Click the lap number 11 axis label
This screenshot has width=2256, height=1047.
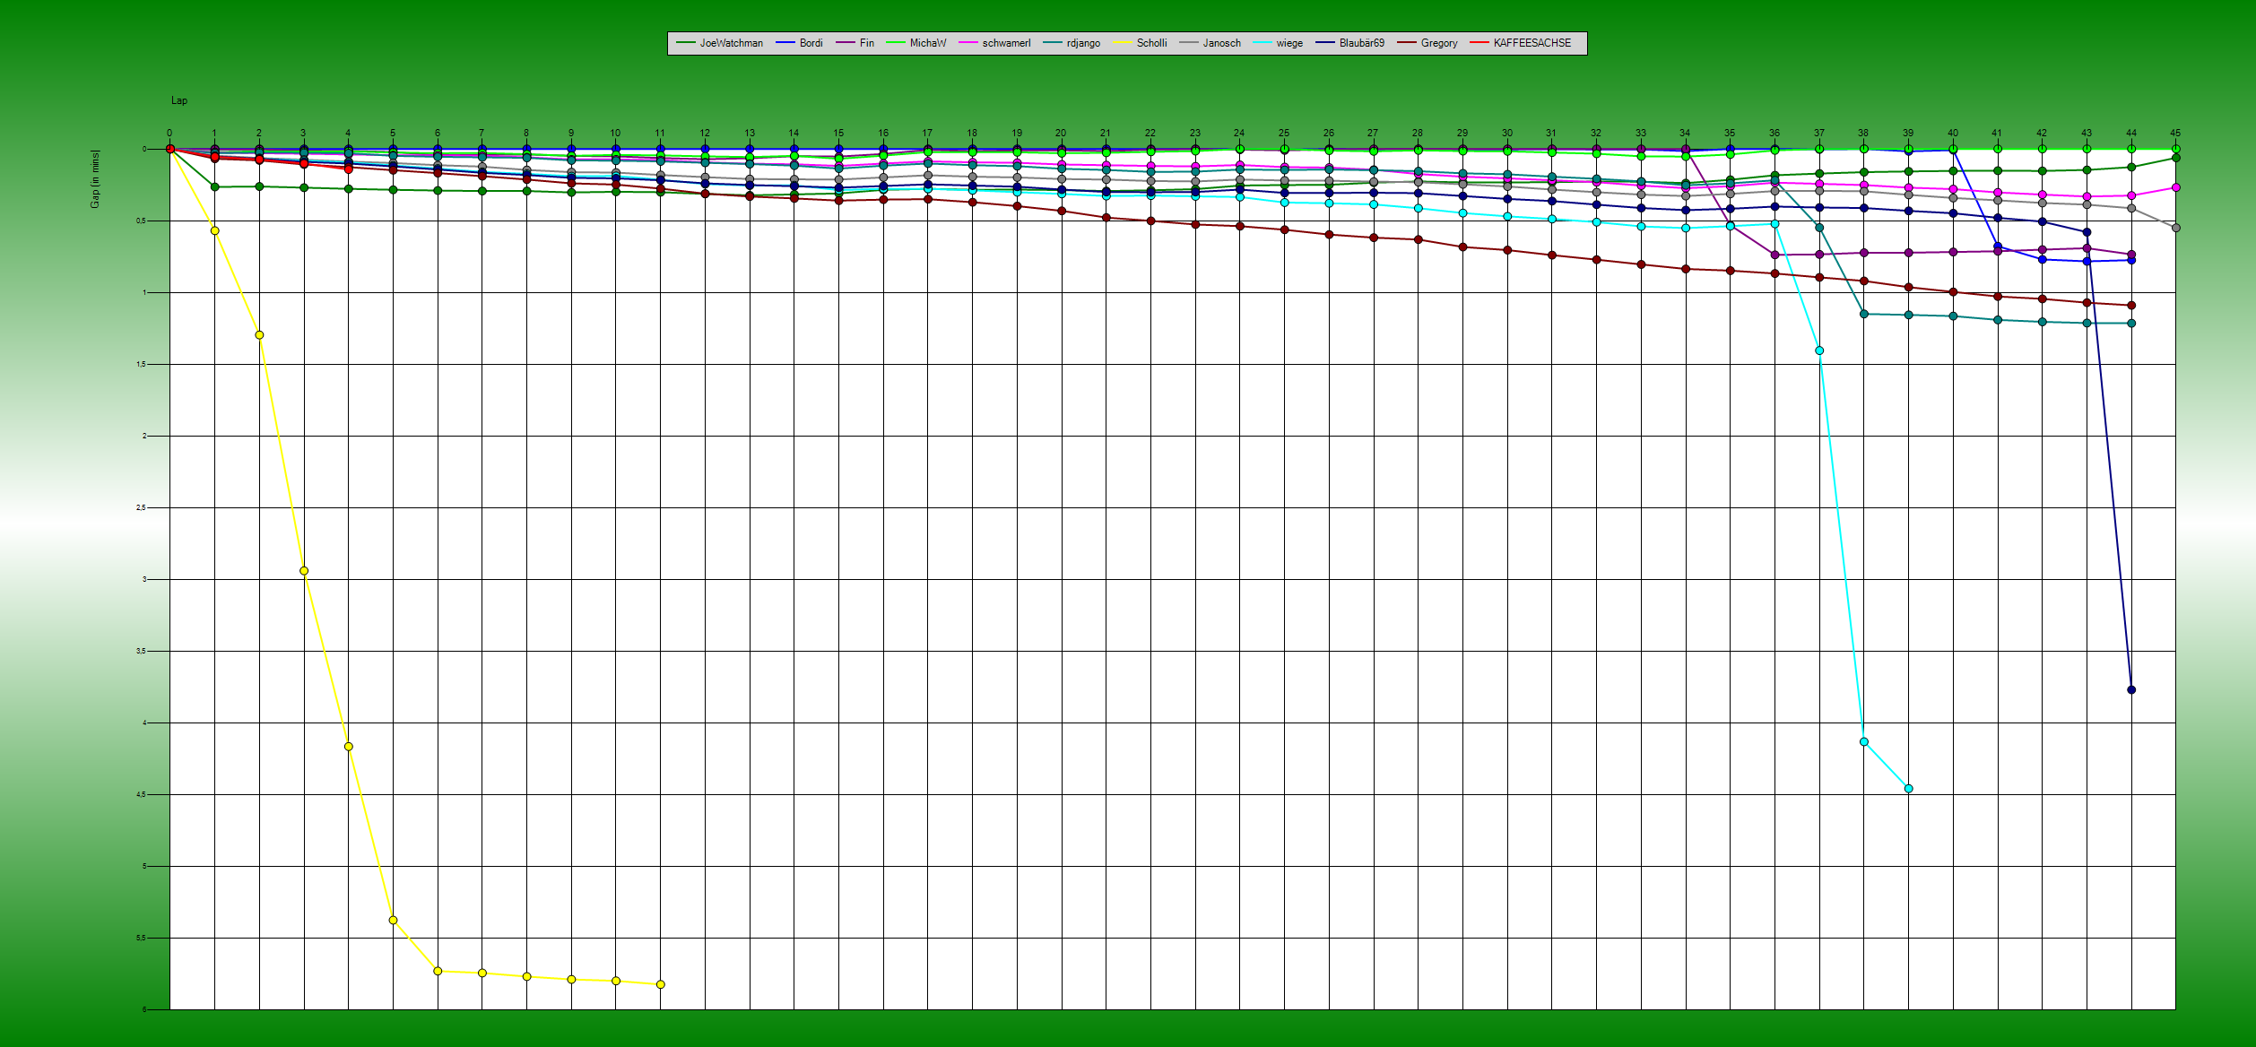pyautogui.click(x=660, y=133)
